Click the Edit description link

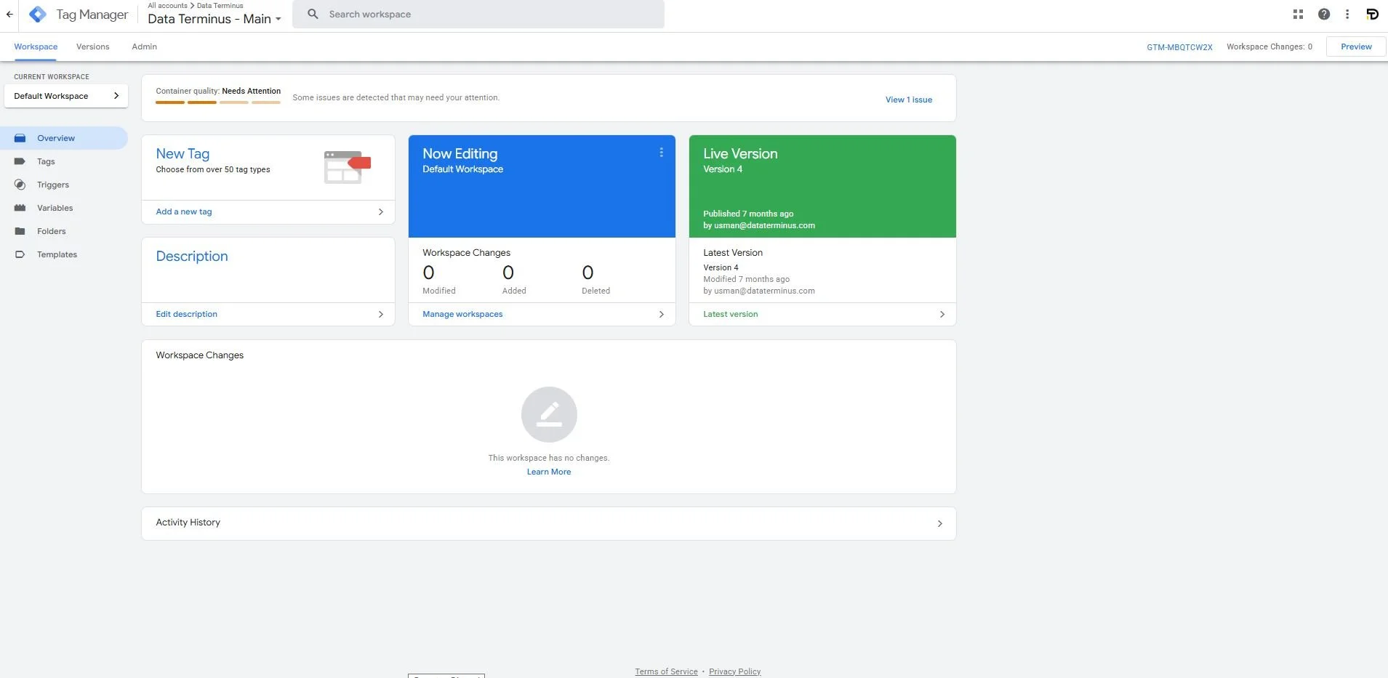click(x=187, y=314)
